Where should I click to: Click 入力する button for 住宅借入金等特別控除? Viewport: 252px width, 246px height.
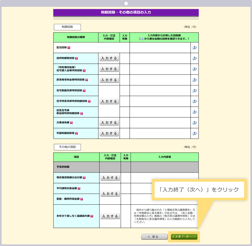click(109, 69)
